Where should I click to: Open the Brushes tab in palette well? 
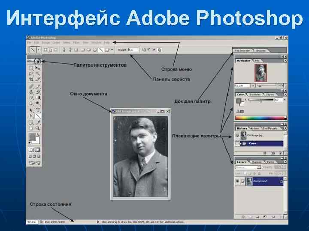point(261,50)
